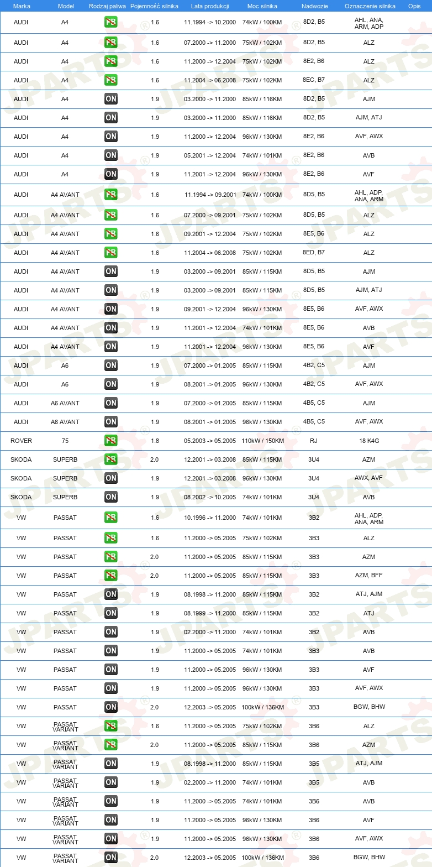Screen dimensions: 432x867
Task: Select diesel icon in VW PASSAT 3B3 BGW, BHW row
Action: 111,707
